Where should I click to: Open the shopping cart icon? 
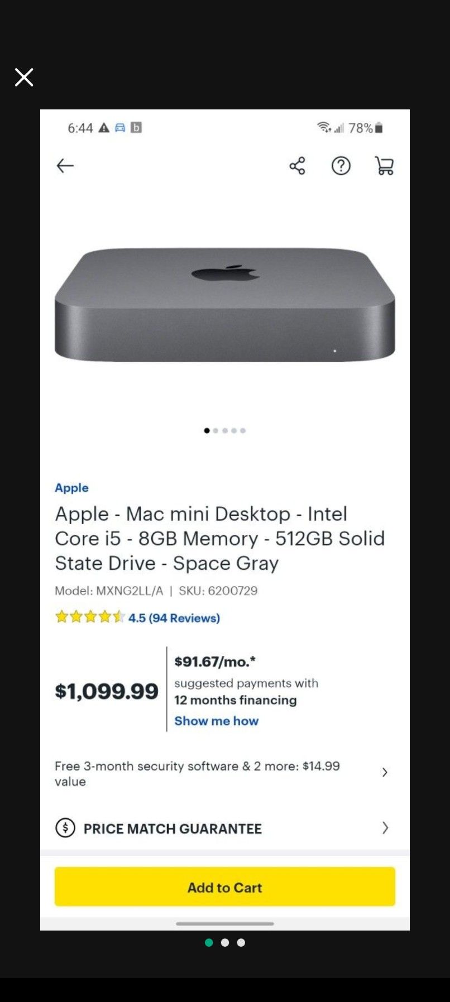tap(384, 166)
